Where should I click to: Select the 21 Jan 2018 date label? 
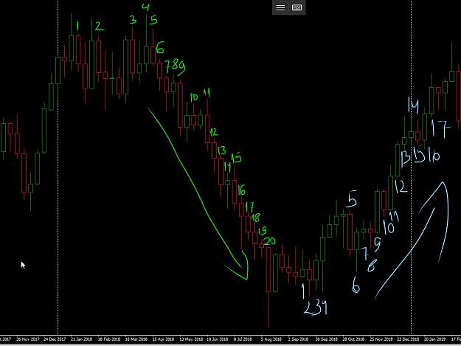coord(81,339)
